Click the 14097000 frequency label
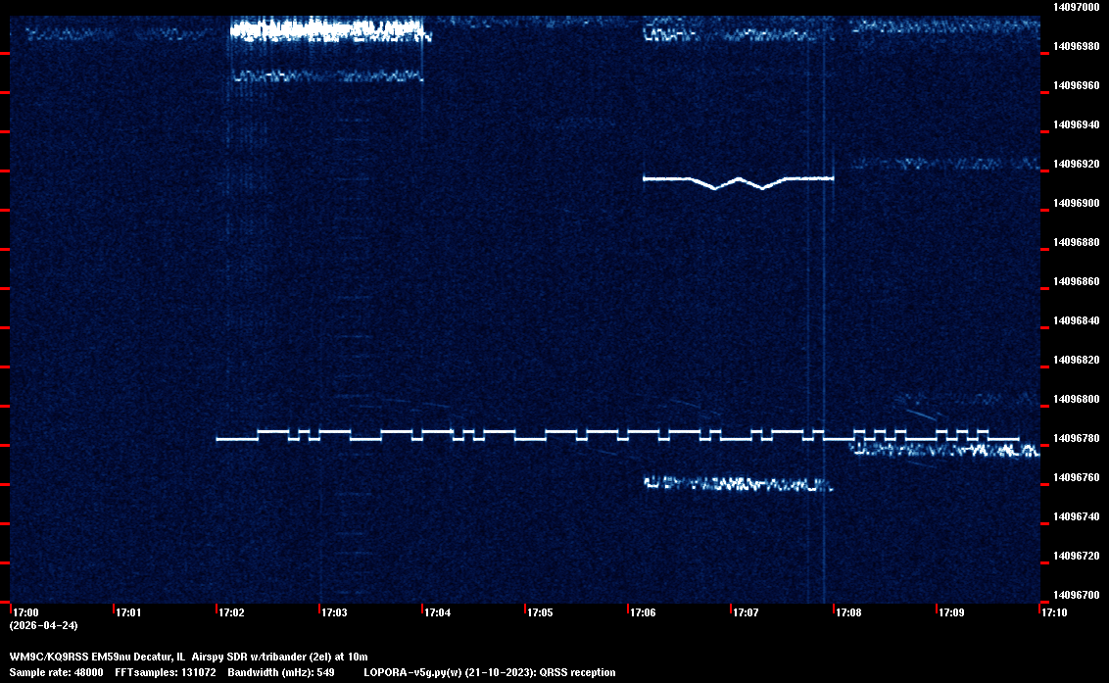 pyautogui.click(x=1075, y=7)
